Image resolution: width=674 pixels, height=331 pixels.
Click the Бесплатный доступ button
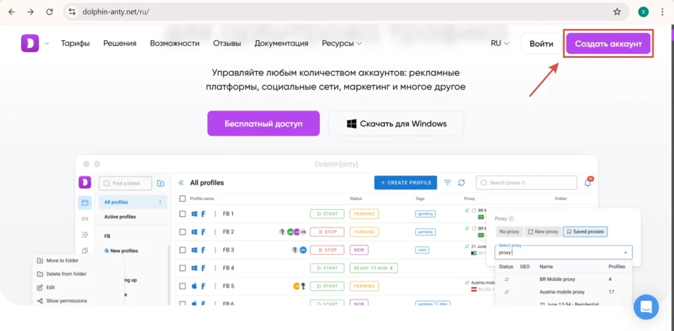263,124
